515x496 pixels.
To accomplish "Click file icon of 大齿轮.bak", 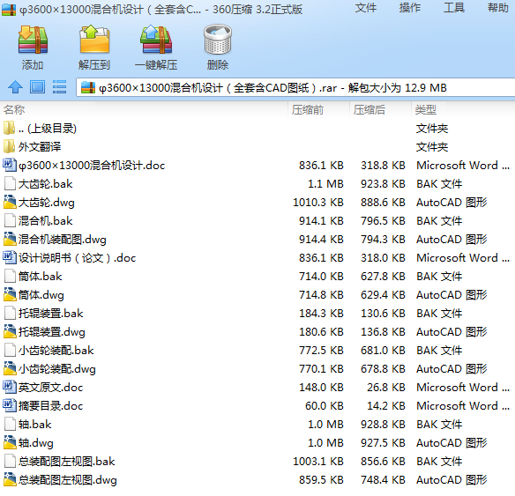I will pyautogui.click(x=10, y=184).
